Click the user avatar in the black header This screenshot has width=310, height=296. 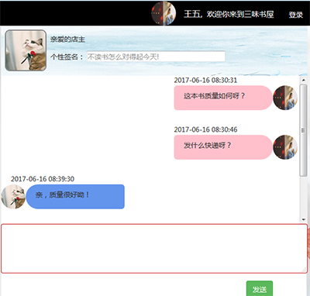coord(164,13)
